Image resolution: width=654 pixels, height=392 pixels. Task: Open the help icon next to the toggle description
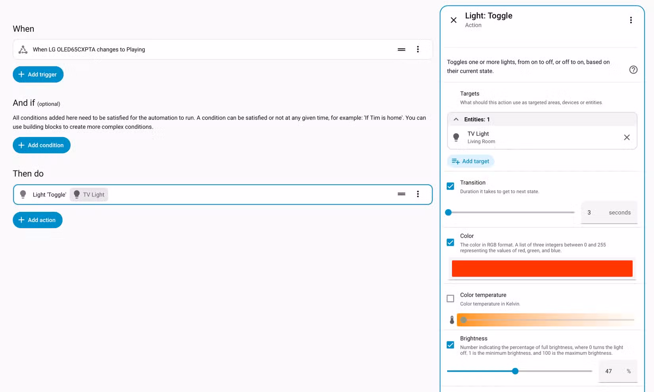pos(633,70)
